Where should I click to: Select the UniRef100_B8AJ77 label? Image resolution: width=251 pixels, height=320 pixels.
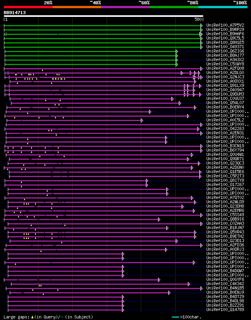225,55
